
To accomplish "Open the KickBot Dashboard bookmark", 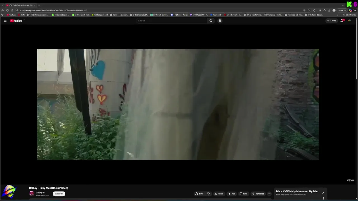I will click(x=100, y=15).
